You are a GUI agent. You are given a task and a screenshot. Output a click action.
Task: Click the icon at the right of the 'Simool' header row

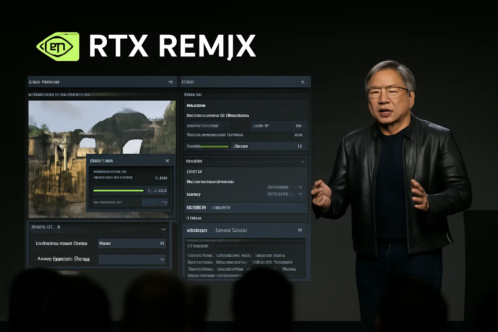pos(300,230)
